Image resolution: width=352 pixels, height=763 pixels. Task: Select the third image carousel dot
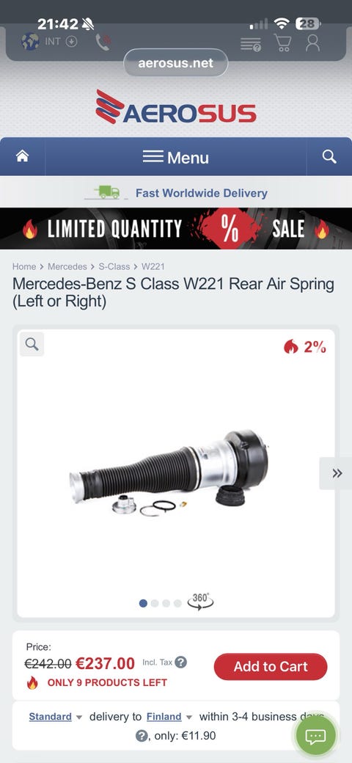click(166, 603)
